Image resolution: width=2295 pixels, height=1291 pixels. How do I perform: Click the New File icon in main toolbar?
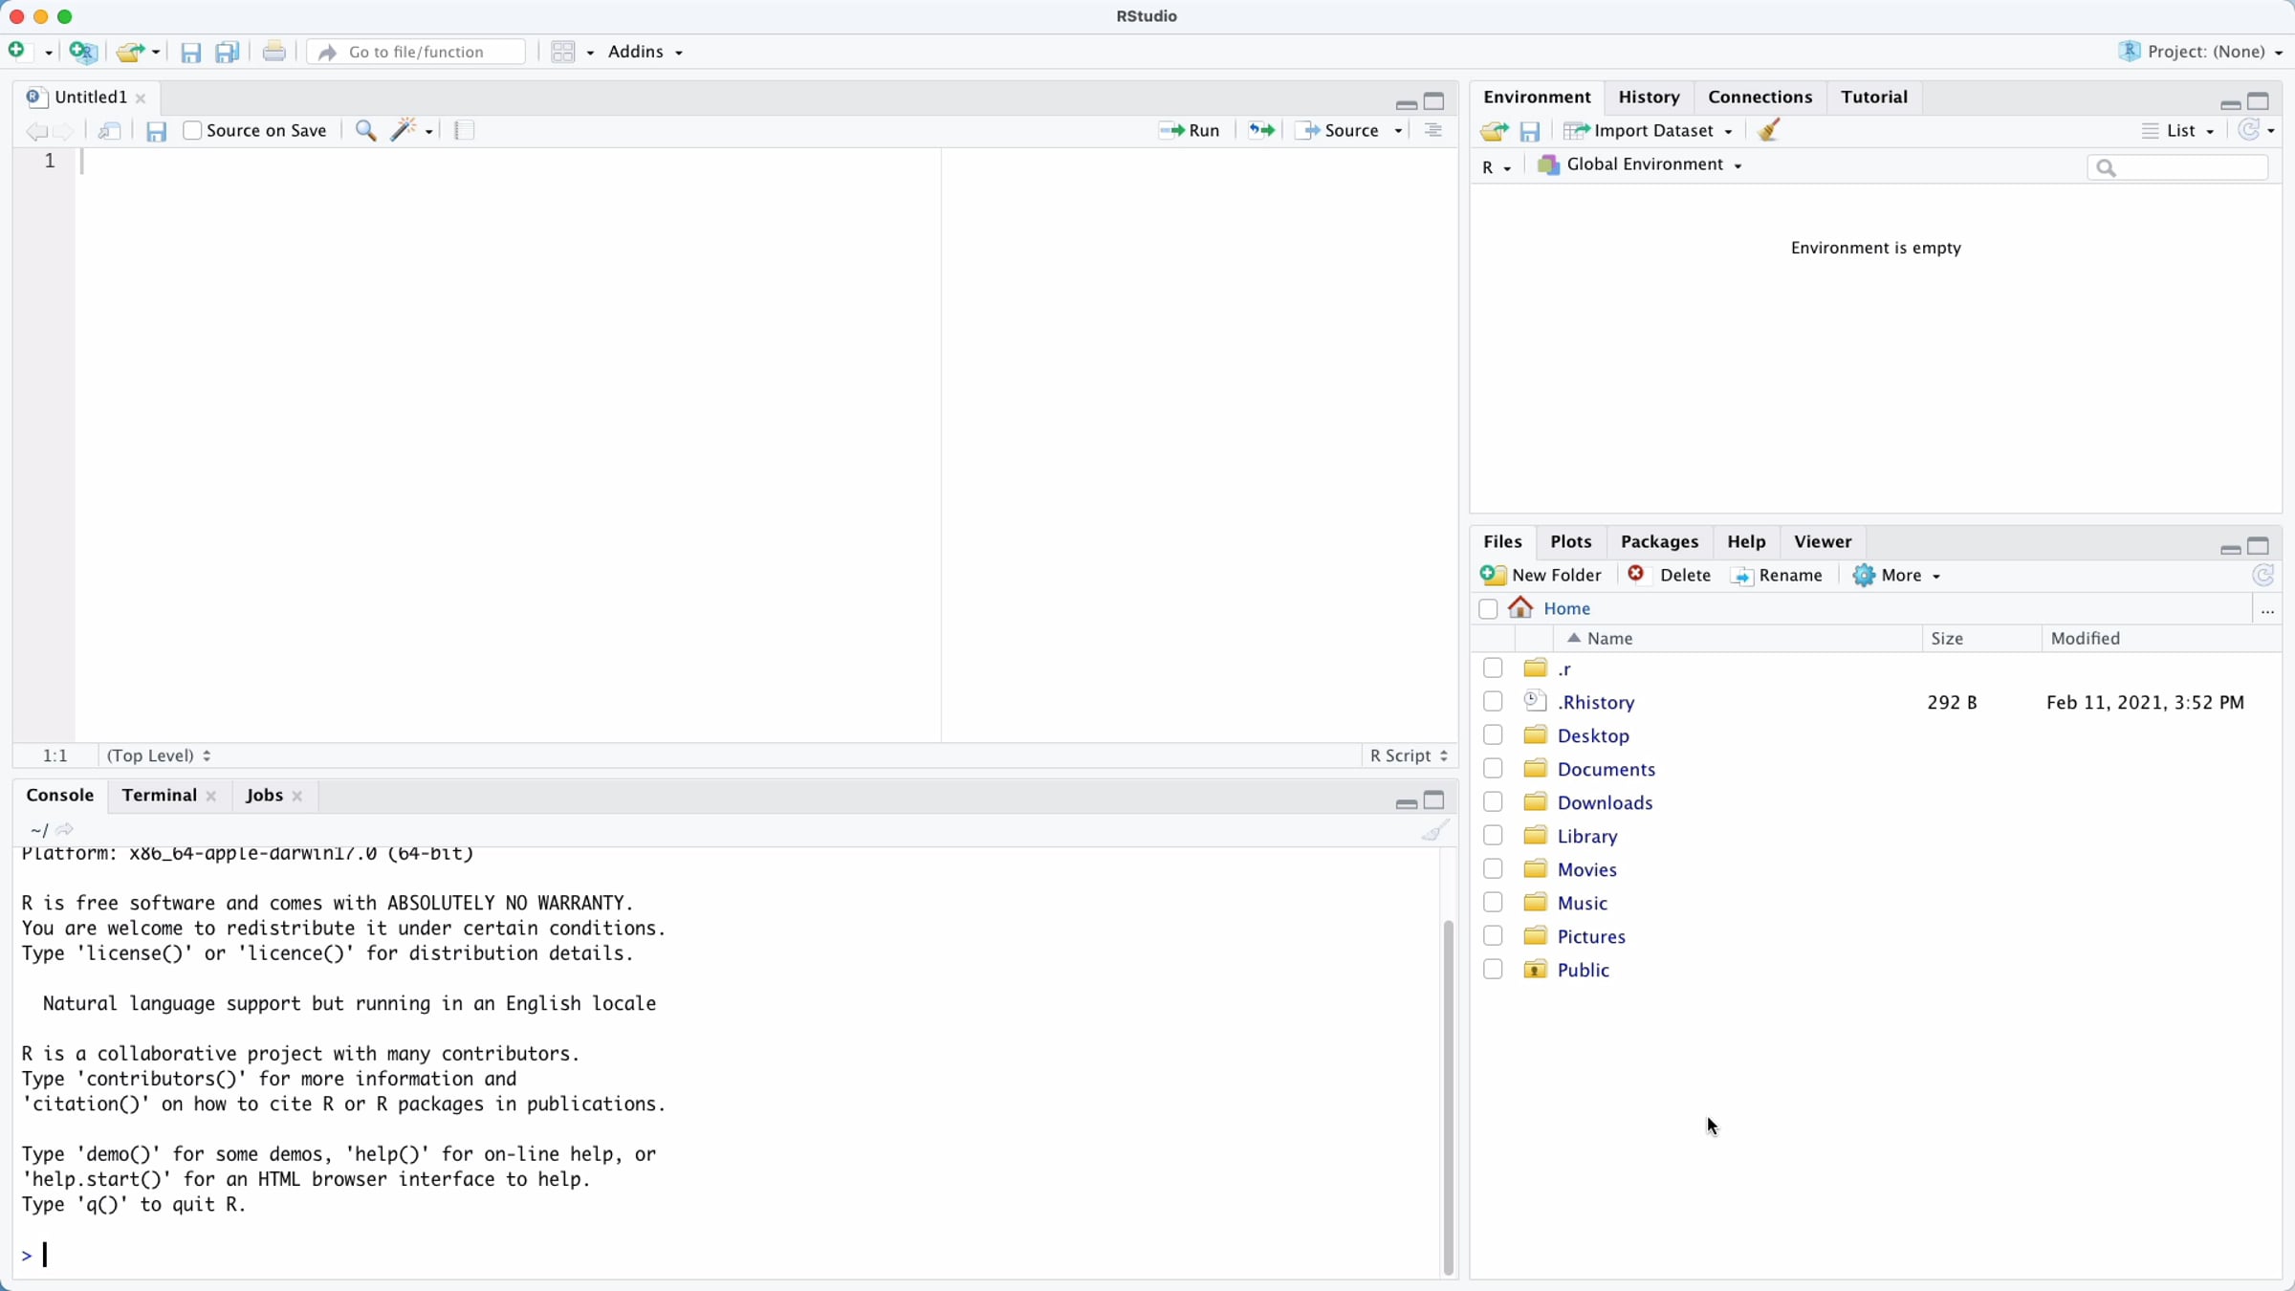16,51
